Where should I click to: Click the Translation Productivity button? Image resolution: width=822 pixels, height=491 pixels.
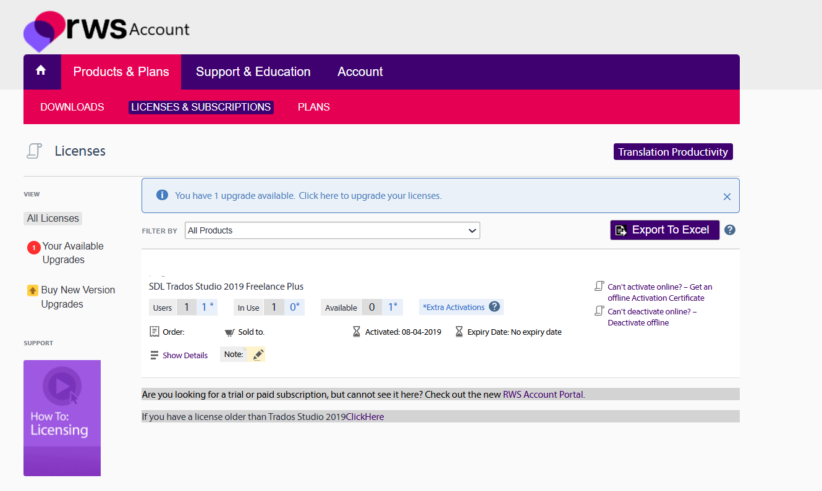[672, 152]
